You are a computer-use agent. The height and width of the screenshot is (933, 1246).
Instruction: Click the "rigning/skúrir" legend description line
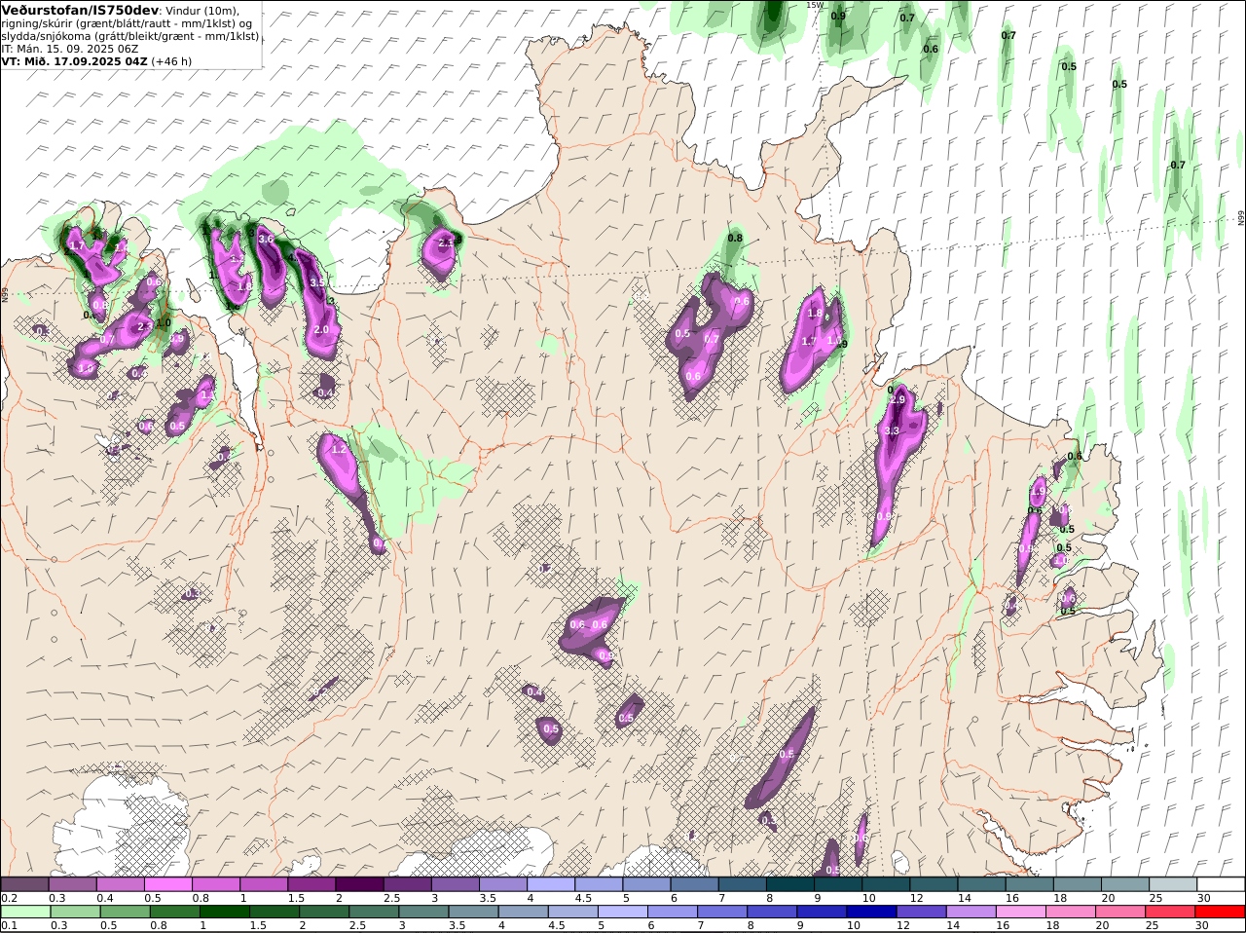(127, 23)
